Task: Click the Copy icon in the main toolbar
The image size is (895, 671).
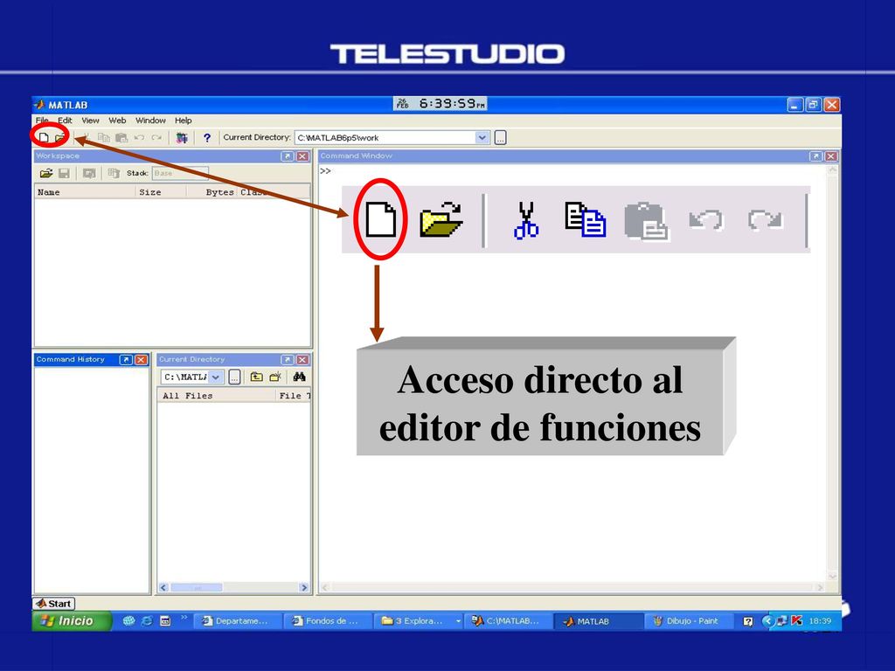Action: click(x=104, y=137)
